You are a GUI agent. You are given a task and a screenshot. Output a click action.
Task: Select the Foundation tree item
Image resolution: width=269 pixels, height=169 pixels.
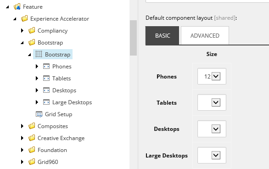pos(52,150)
